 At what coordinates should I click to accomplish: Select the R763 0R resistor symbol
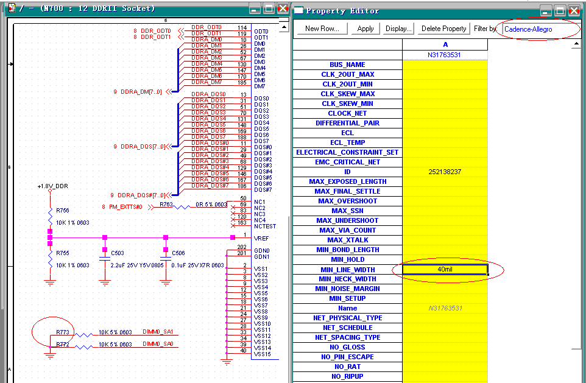183,207
